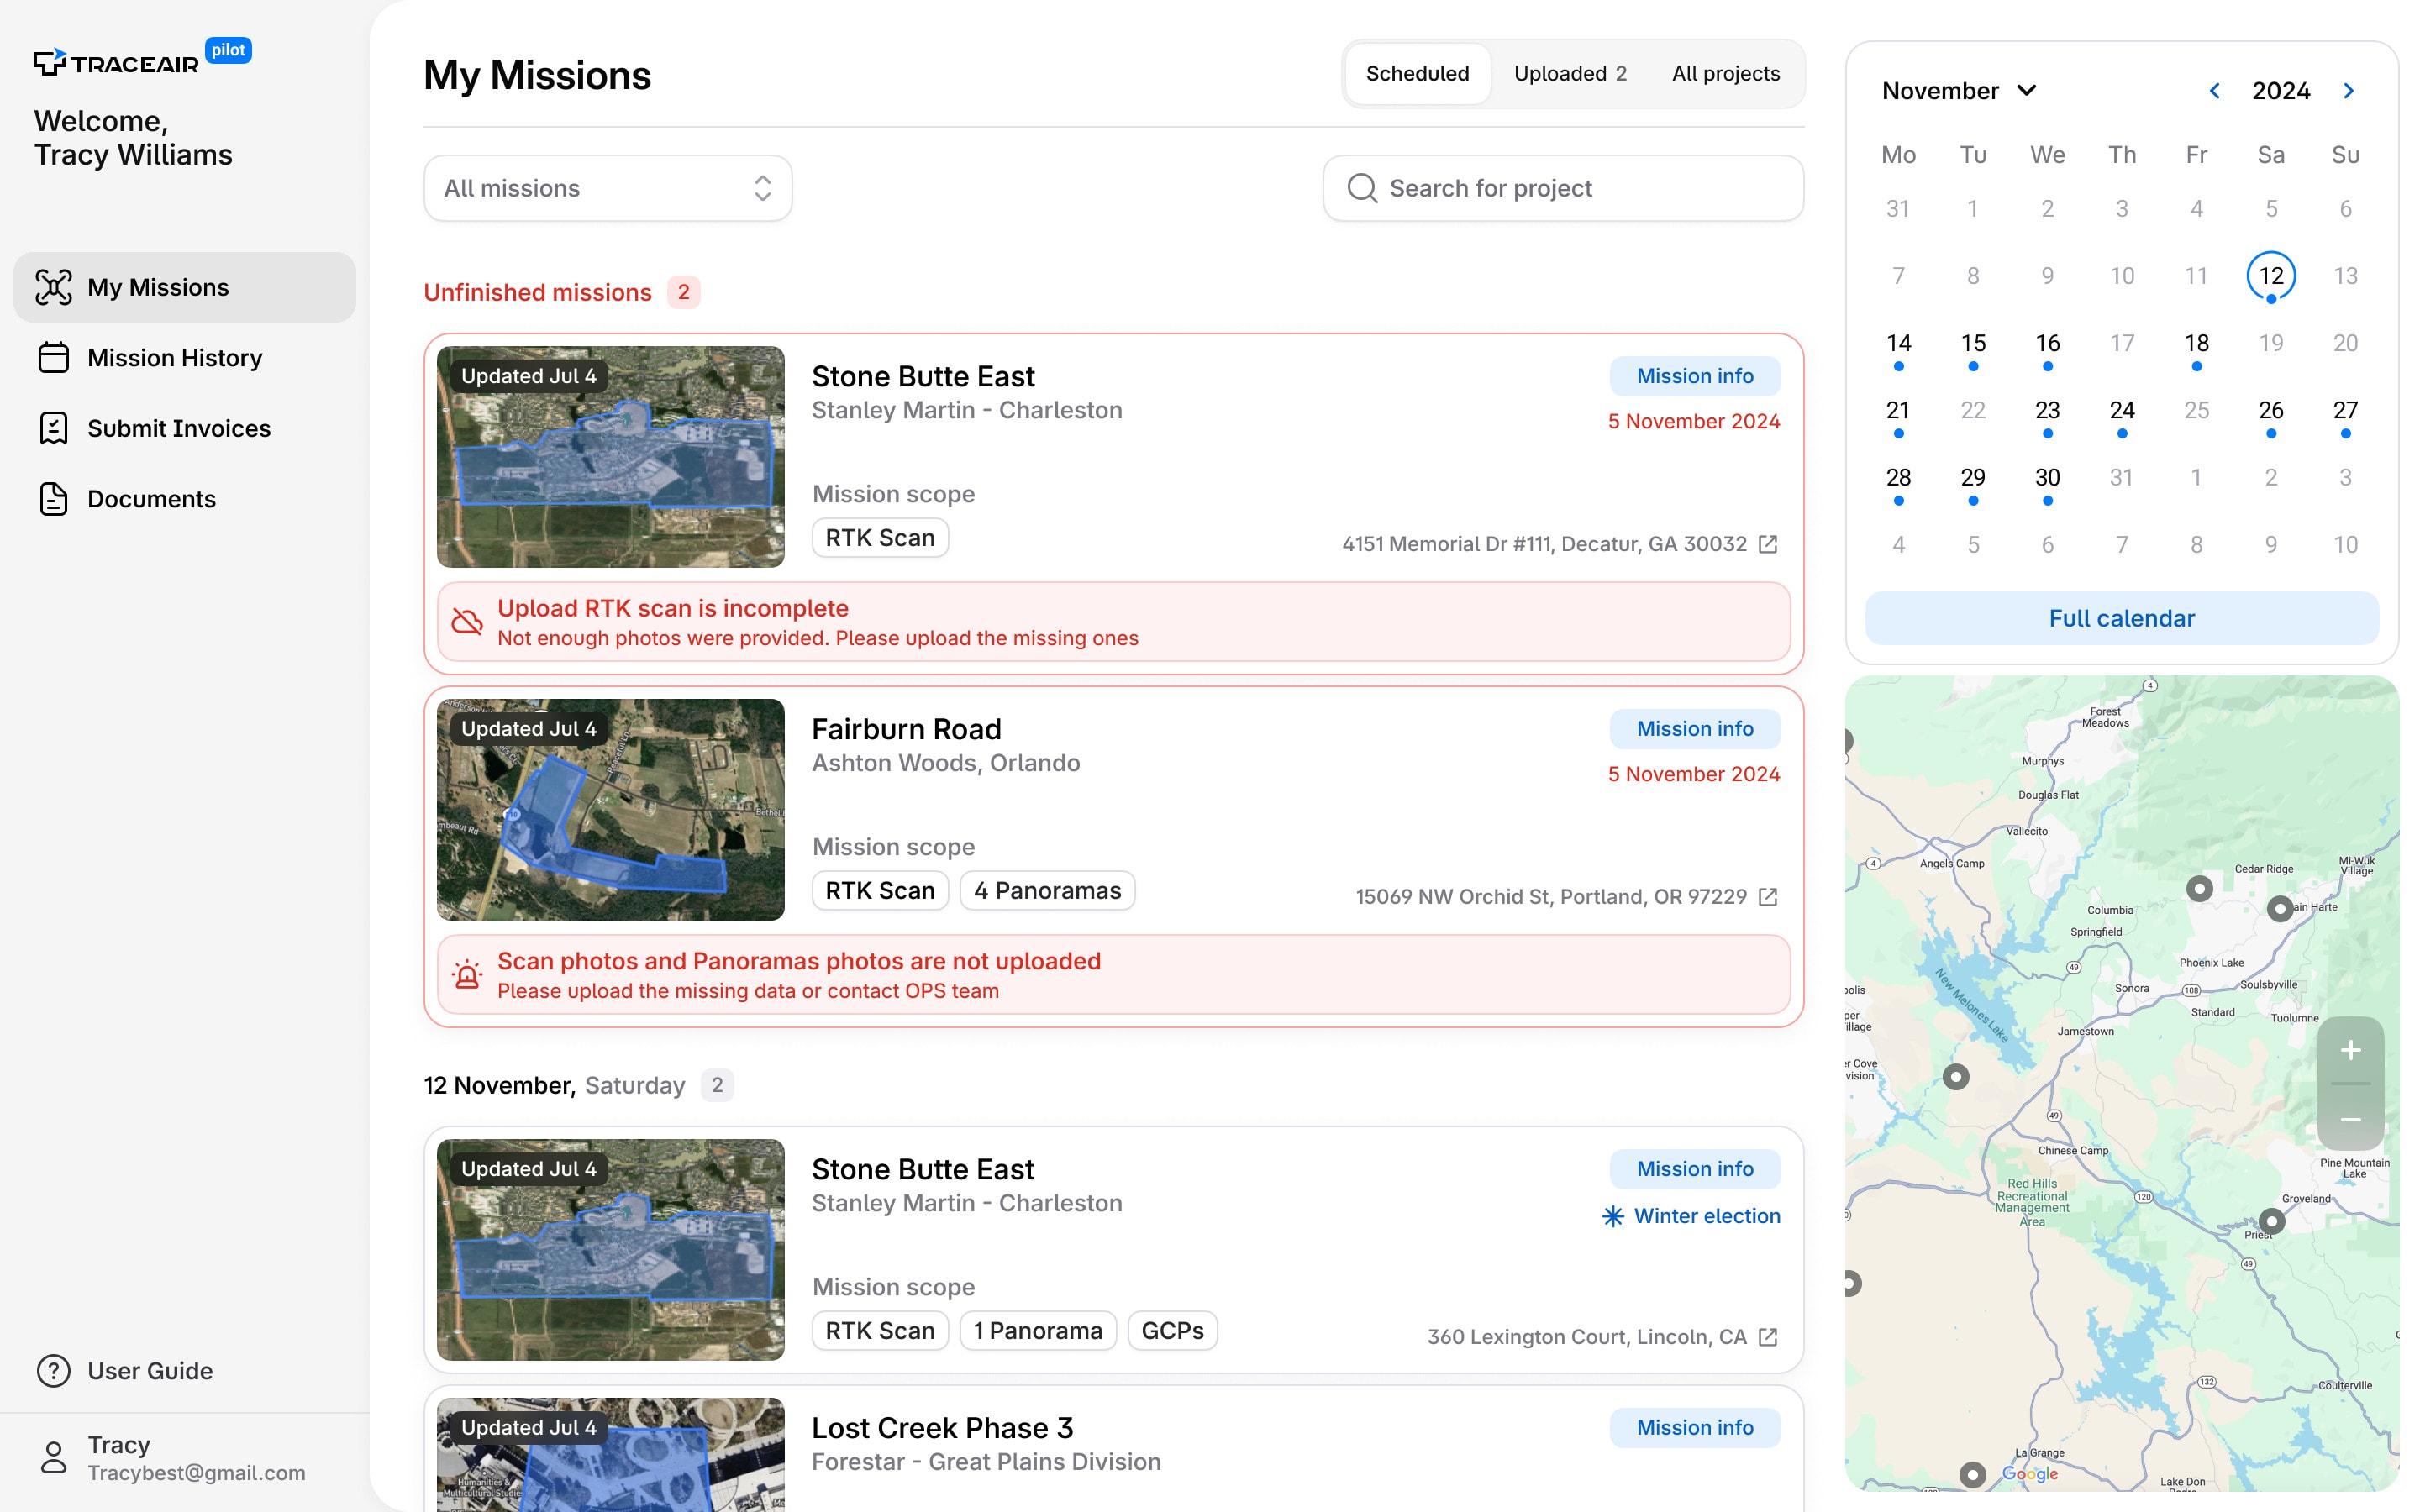2420x1512 pixels.
Task: Click Tracybest@gmail.com account email
Action: (196, 1473)
